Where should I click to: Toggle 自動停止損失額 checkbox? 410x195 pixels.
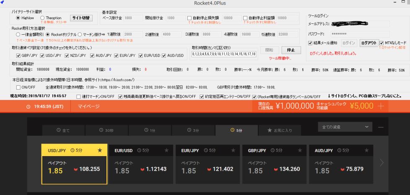189,18
